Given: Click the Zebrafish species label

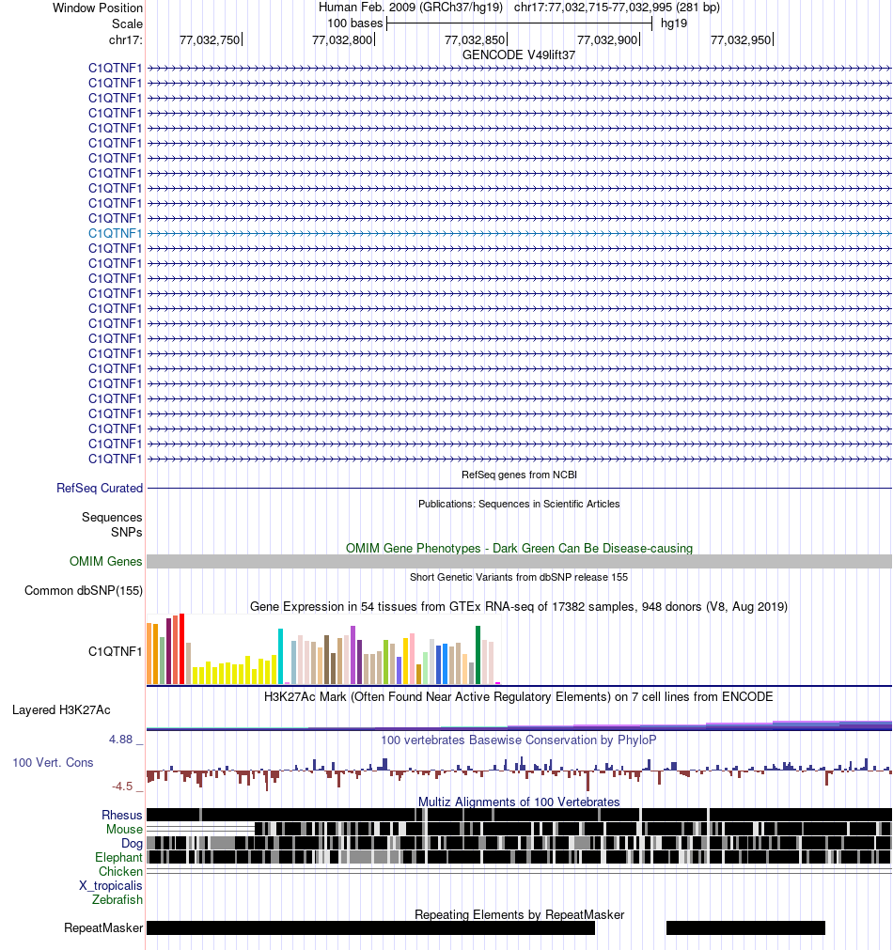Looking at the screenshot, I should (117, 899).
